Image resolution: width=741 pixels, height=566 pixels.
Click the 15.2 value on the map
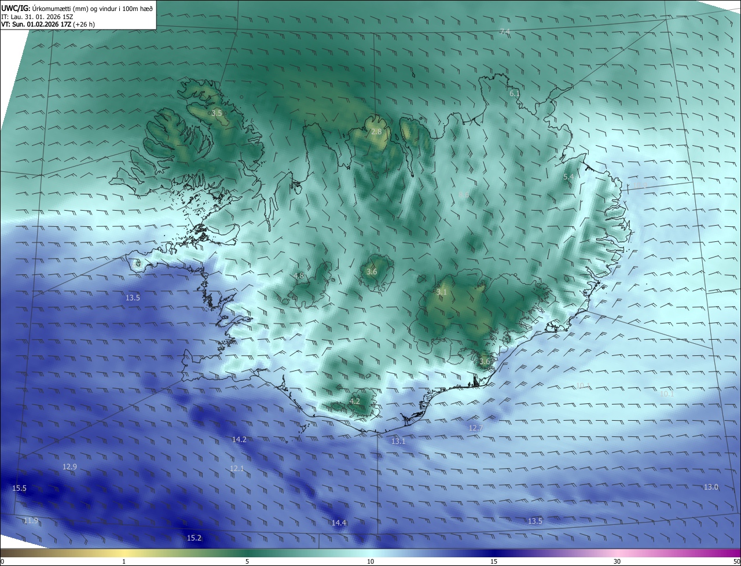coord(194,538)
